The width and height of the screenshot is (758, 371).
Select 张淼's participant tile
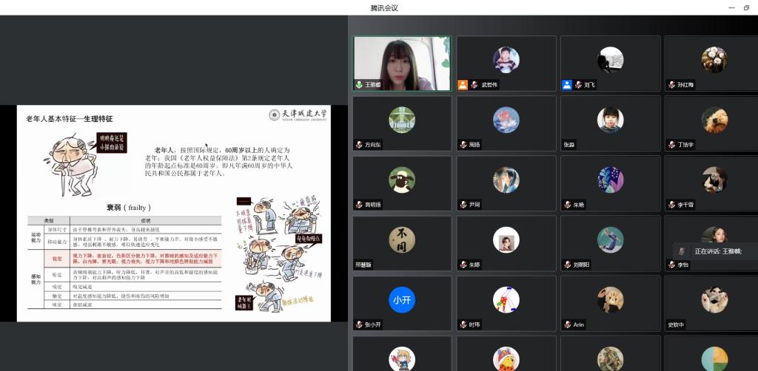click(x=610, y=123)
